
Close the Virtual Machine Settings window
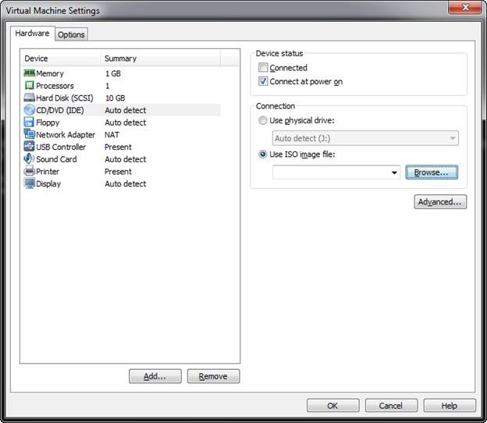coord(465,7)
